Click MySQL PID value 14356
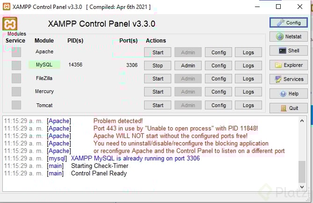Image resolution: width=313 pixels, height=203 pixels. tap(75, 65)
